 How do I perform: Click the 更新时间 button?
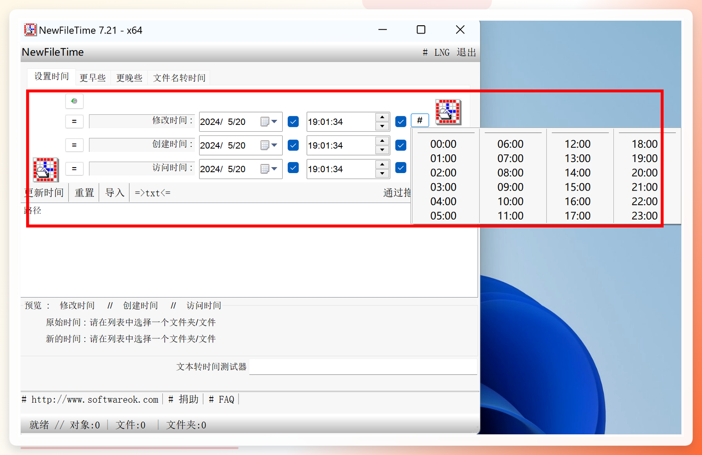click(44, 193)
